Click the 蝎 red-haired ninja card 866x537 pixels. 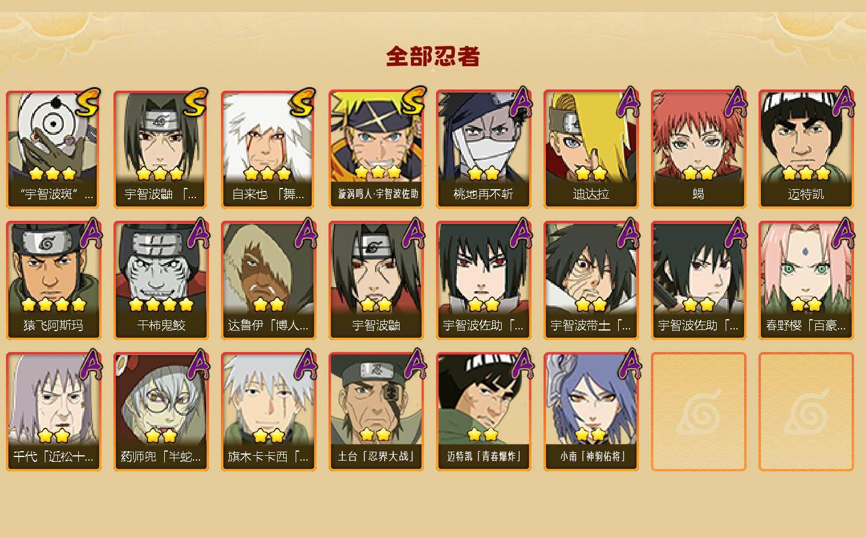(x=699, y=149)
